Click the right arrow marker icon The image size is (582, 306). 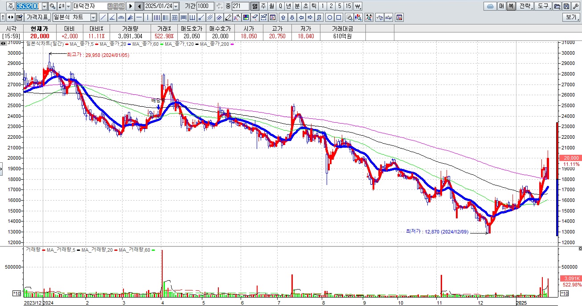click(310, 17)
